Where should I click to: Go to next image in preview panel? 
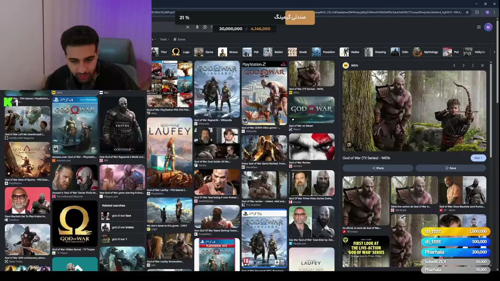(463, 66)
